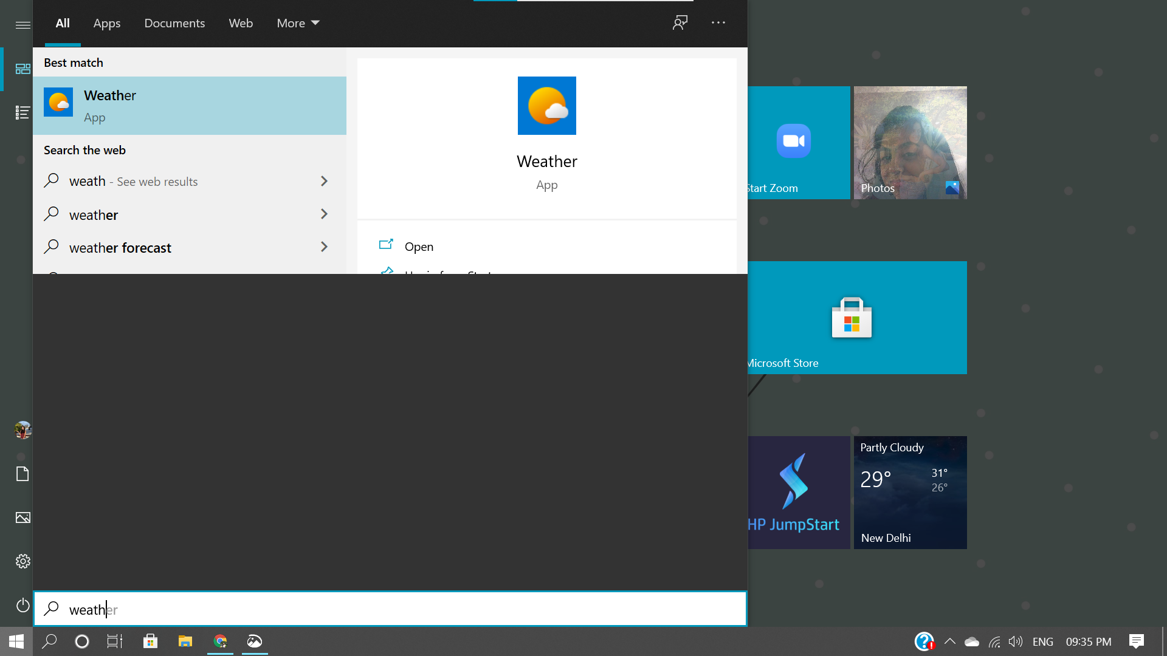Click the Show desktop strip
Image resolution: width=1167 pixels, height=656 pixels.
point(1164,641)
